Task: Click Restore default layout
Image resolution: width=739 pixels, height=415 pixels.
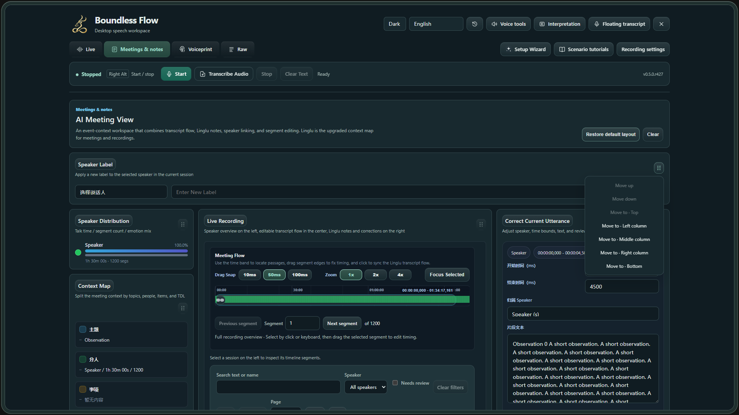Action: coord(610,134)
